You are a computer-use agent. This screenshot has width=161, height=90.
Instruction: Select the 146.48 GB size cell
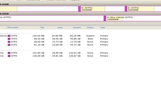[x=38, y=56]
